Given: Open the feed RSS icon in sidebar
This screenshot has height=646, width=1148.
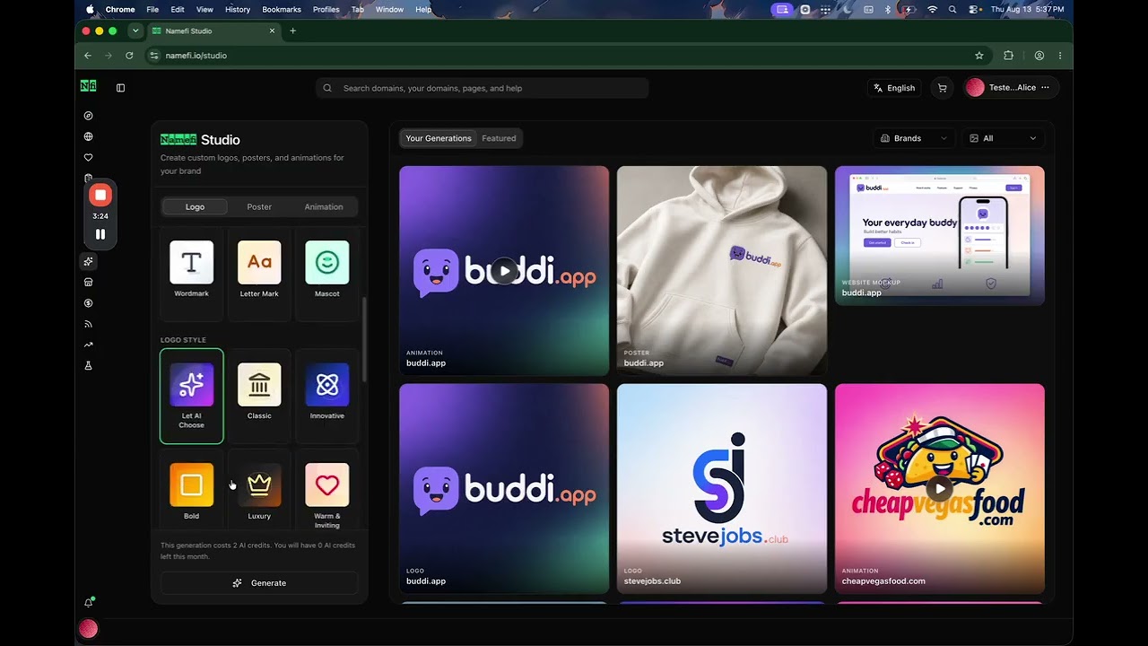Looking at the screenshot, I should (88, 324).
